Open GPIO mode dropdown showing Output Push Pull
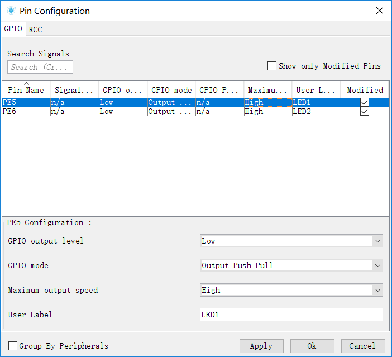 pyautogui.click(x=291, y=265)
